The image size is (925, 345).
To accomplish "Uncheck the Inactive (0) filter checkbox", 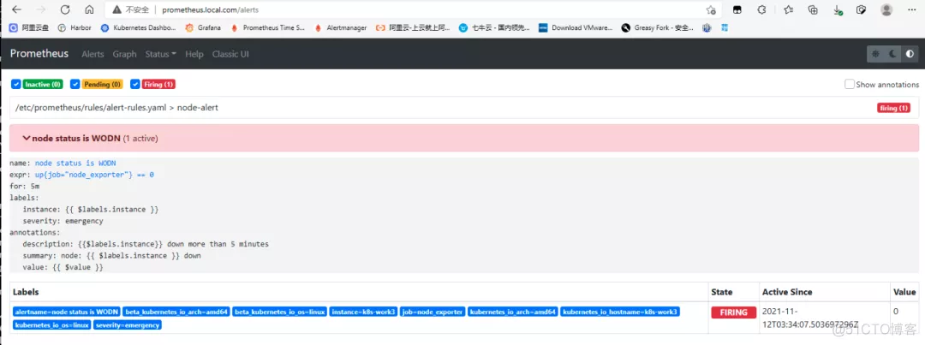I will pos(16,85).
